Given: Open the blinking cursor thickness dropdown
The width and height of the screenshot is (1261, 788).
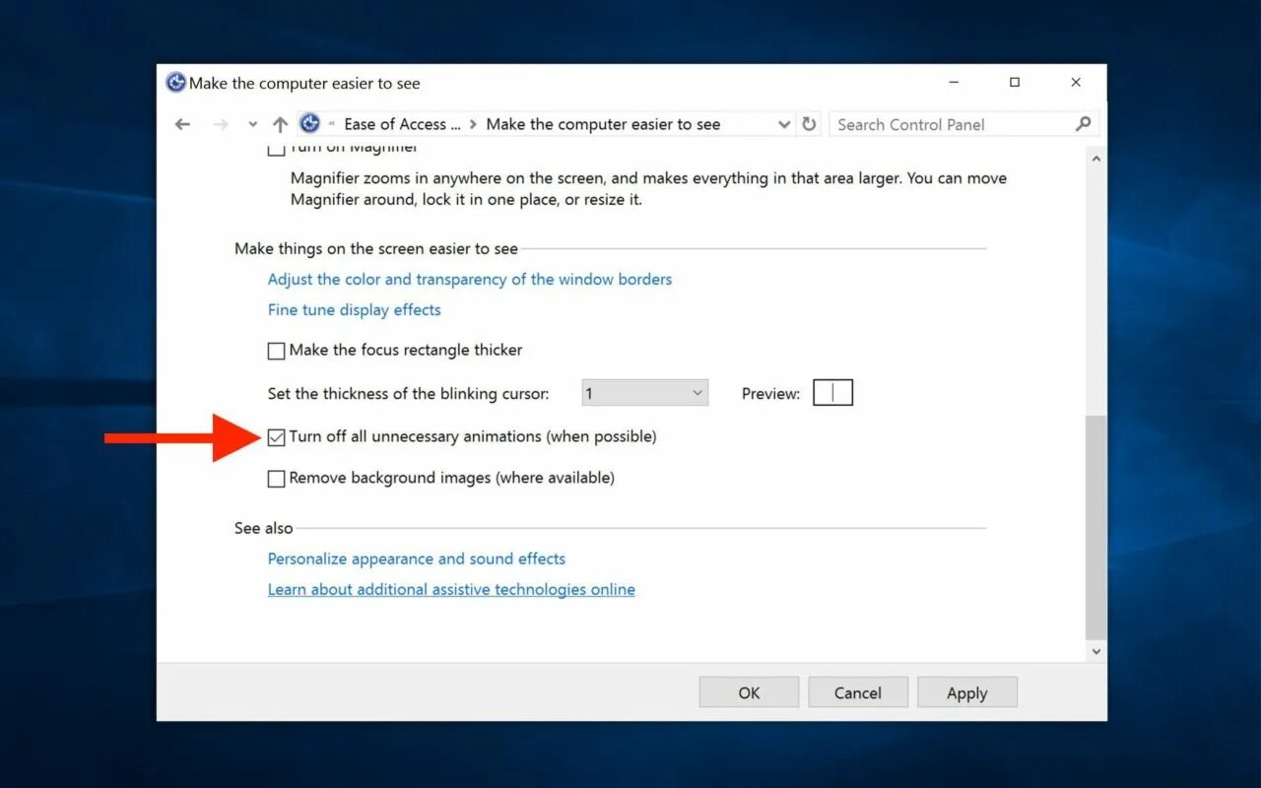Looking at the screenshot, I should pos(645,393).
